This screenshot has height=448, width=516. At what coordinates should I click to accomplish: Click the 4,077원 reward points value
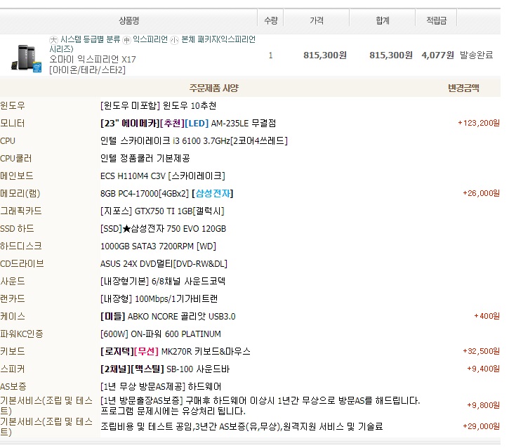pos(437,55)
